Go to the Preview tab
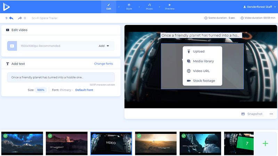 [x=170, y=7]
